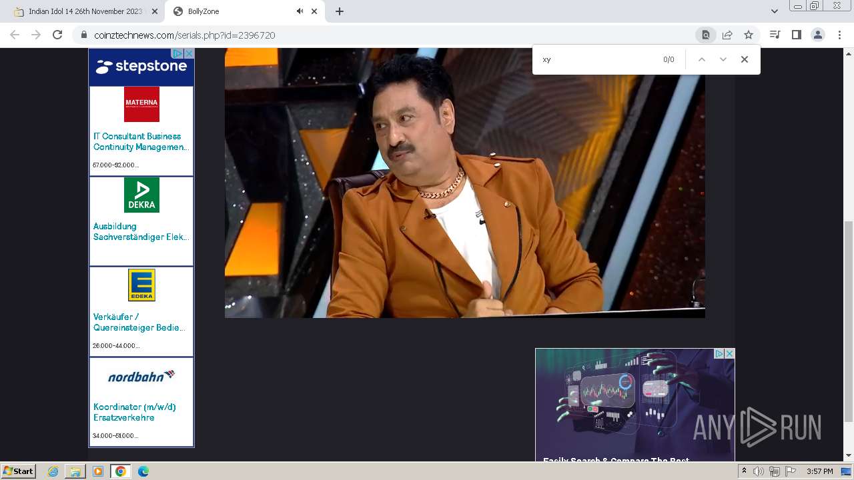Click the 57.000–92.000 salary text
Screen dimensions: 854x480
click(115, 165)
